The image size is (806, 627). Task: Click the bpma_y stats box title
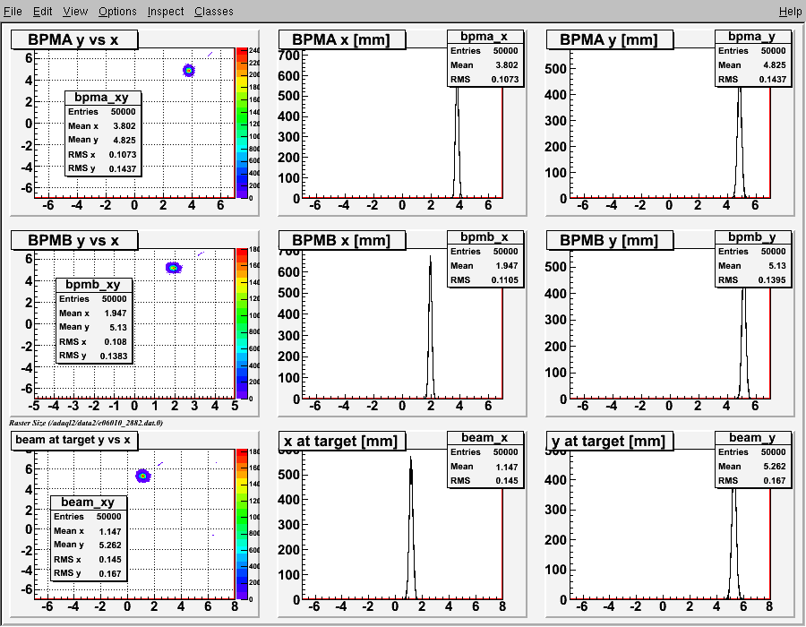[x=752, y=37]
